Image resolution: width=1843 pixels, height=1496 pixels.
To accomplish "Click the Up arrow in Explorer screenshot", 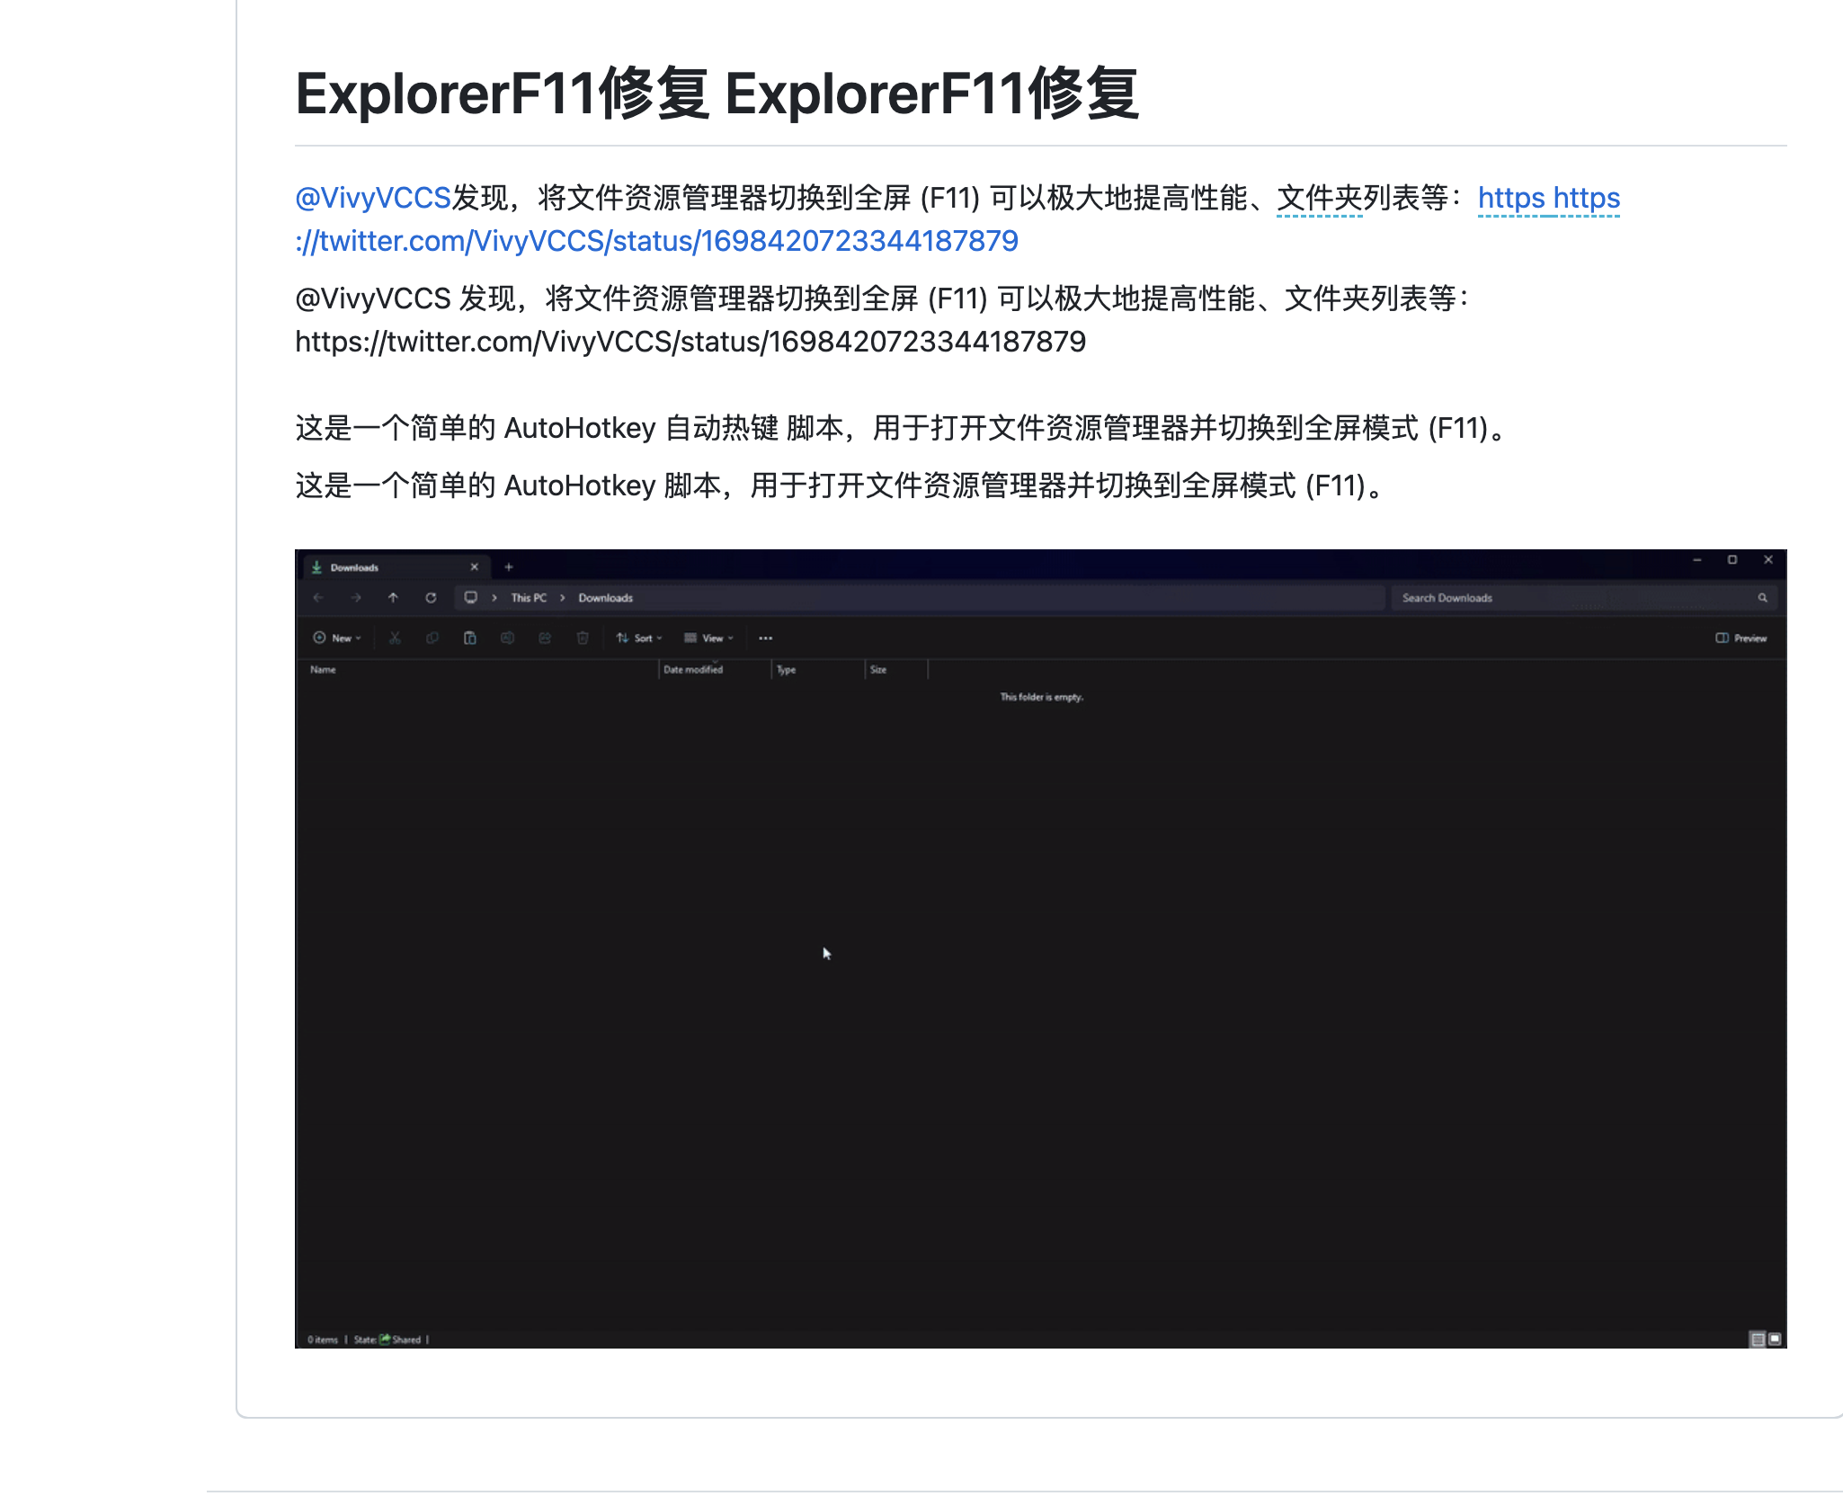I will [393, 598].
